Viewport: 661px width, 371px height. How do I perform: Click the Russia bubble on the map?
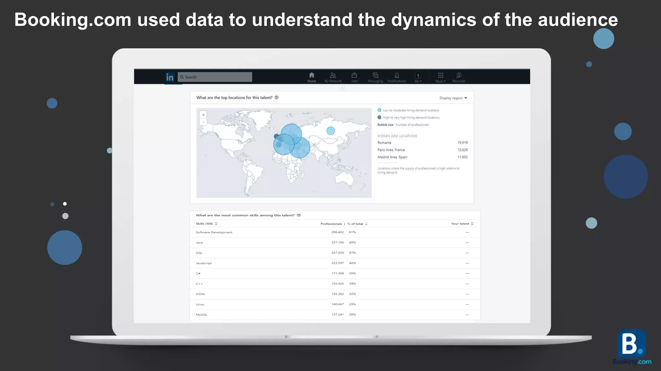pyautogui.click(x=330, y=131)
